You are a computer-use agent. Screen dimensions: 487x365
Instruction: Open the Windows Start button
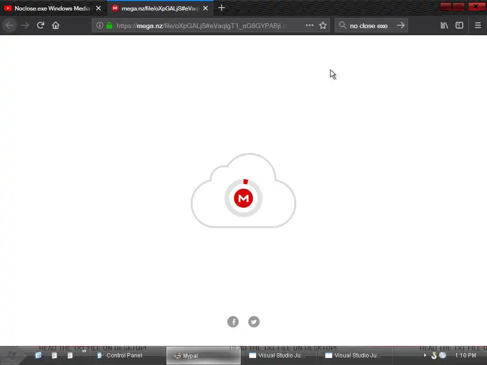click(x=12, y=355)
